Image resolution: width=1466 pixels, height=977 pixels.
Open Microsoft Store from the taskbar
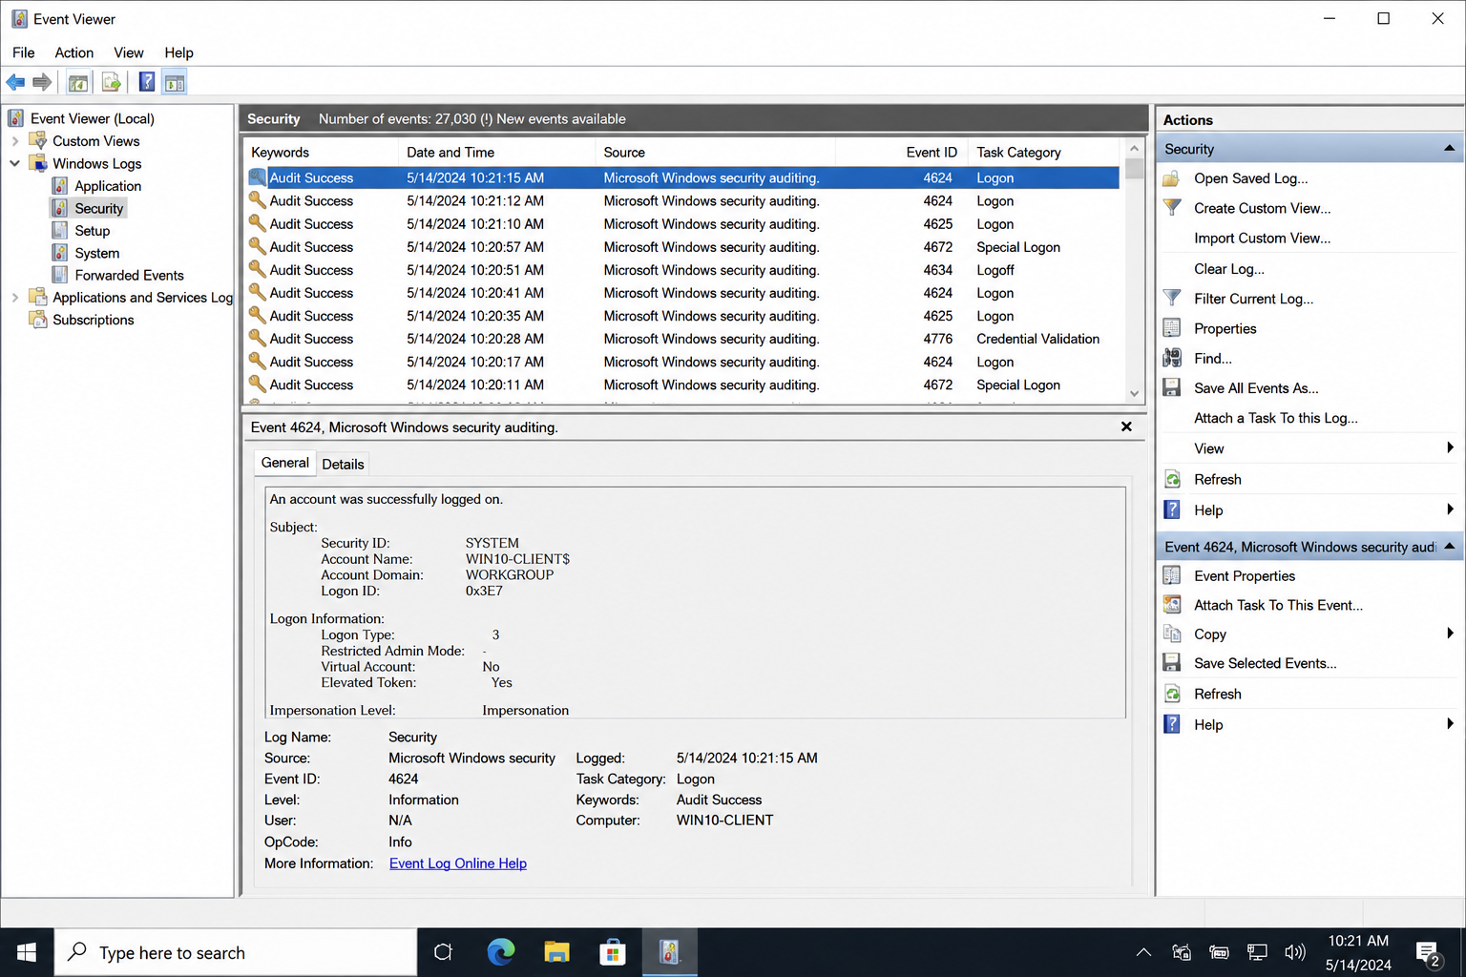[x=613, y=952]
